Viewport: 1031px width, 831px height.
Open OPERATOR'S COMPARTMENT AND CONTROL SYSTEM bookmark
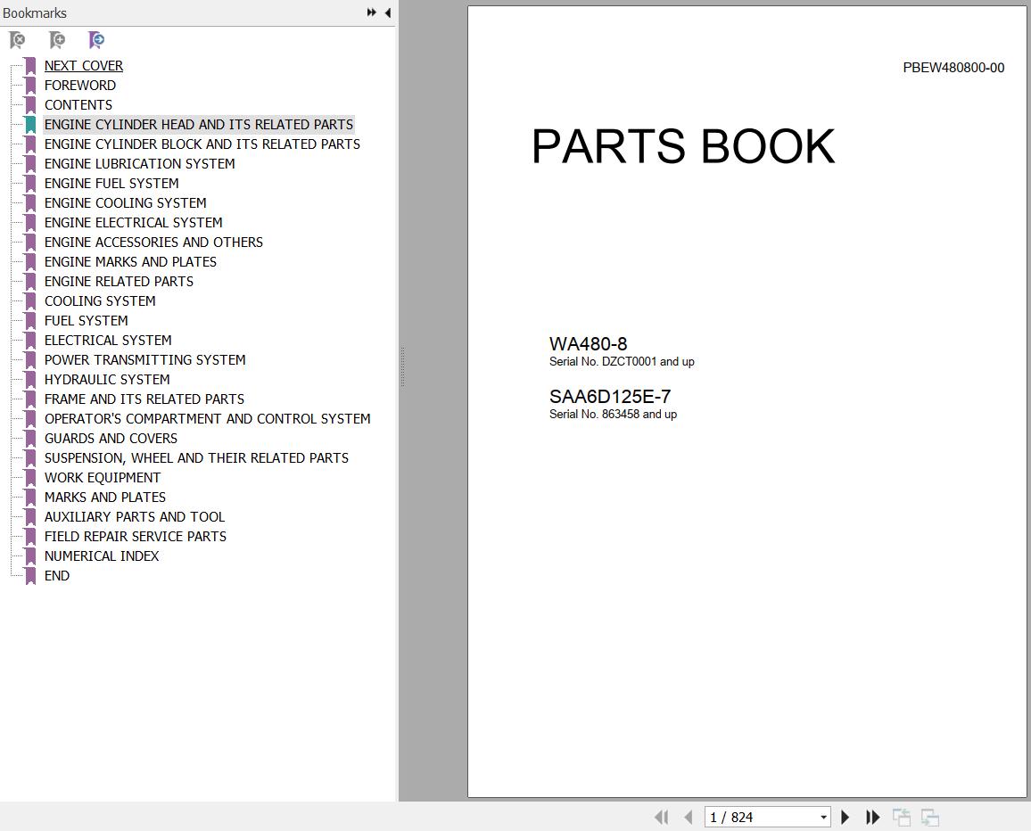[208, 419]
